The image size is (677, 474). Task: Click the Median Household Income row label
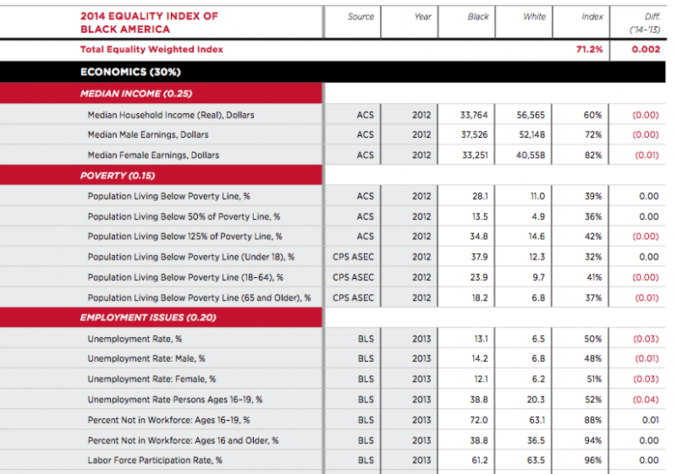coord(171,115)
